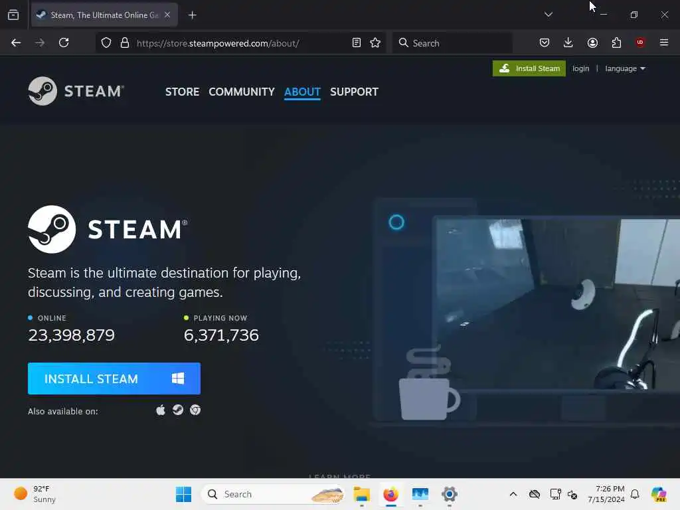Click the blue INSTALL STEAM button
This screenshot has width=680, height=510.
coord(114,379)
